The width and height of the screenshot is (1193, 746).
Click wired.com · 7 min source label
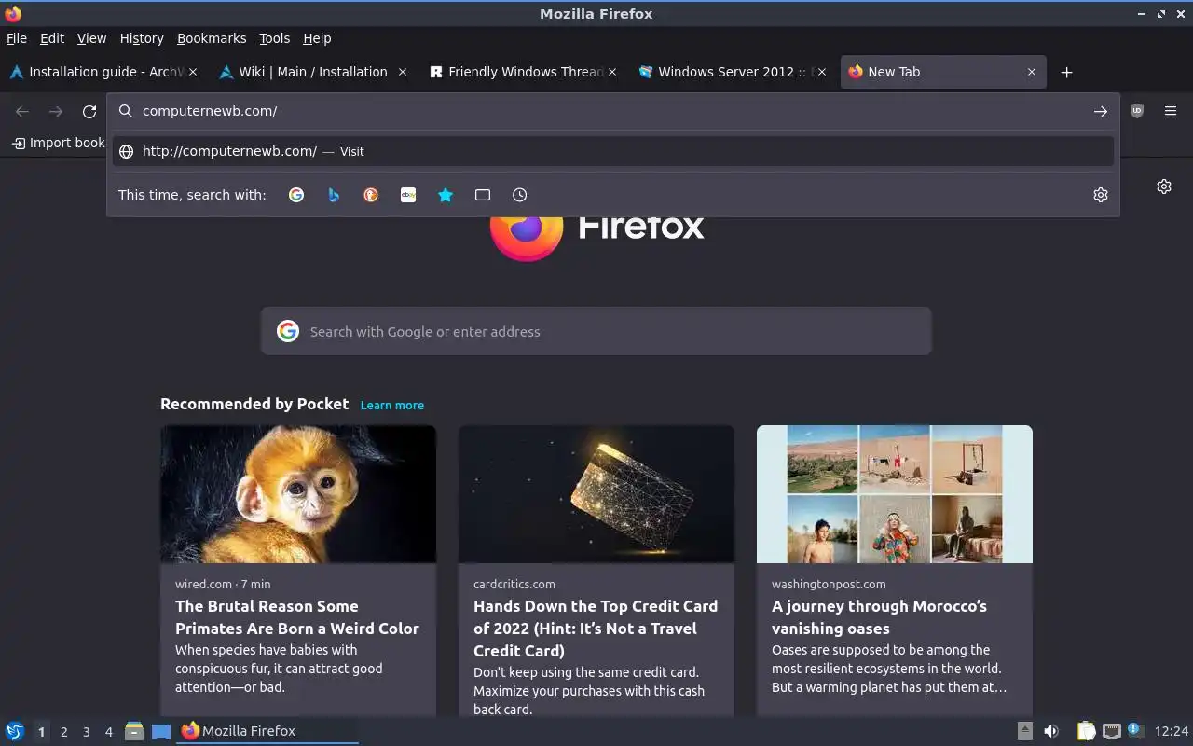point(223,584)
